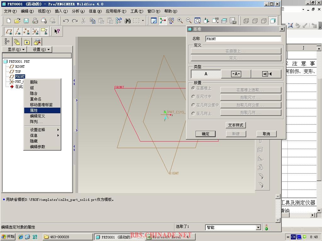
Task: Create a new file with the blank page icon
Action: 8,21
